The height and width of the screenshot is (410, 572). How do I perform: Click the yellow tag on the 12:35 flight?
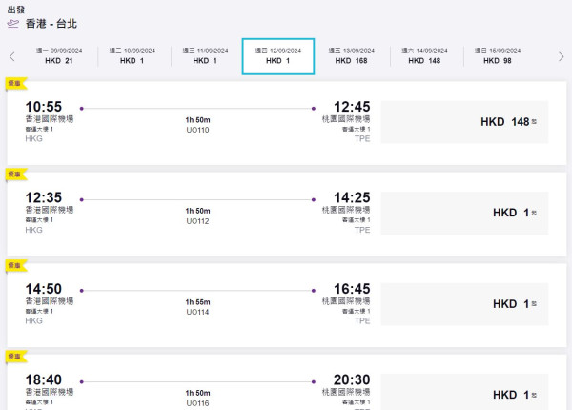click(x=13, y=174)
